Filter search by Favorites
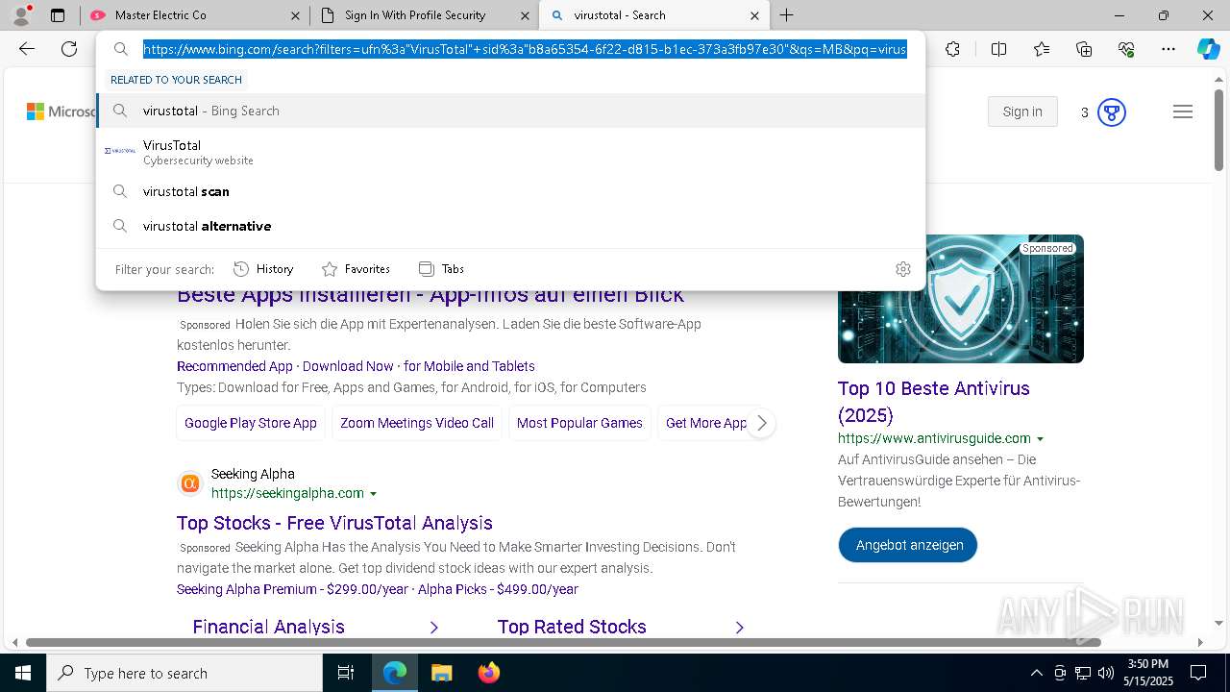1230x692 pixels. [356, 269]
